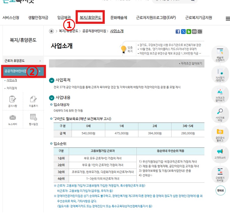Screen dimensions: 230x213
Task: Open the 문화예술제 menu
Action: coord(119,18)
